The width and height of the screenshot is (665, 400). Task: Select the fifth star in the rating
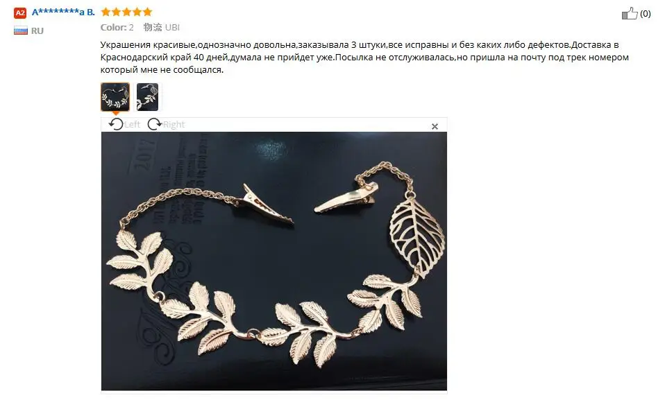point(147,12)
